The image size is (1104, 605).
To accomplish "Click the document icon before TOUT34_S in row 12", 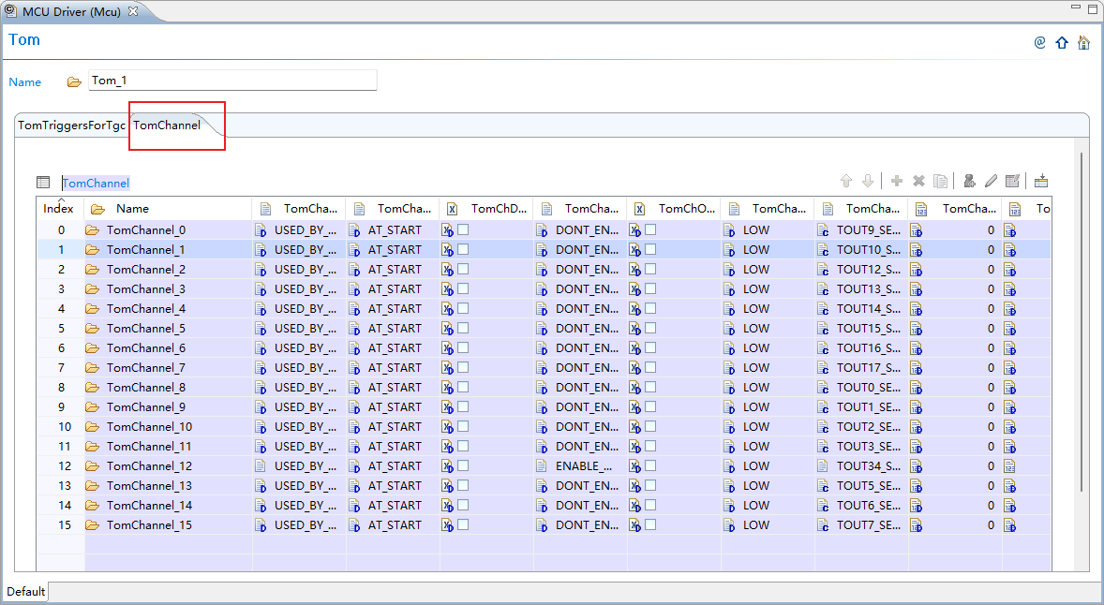I will point(822,466).
